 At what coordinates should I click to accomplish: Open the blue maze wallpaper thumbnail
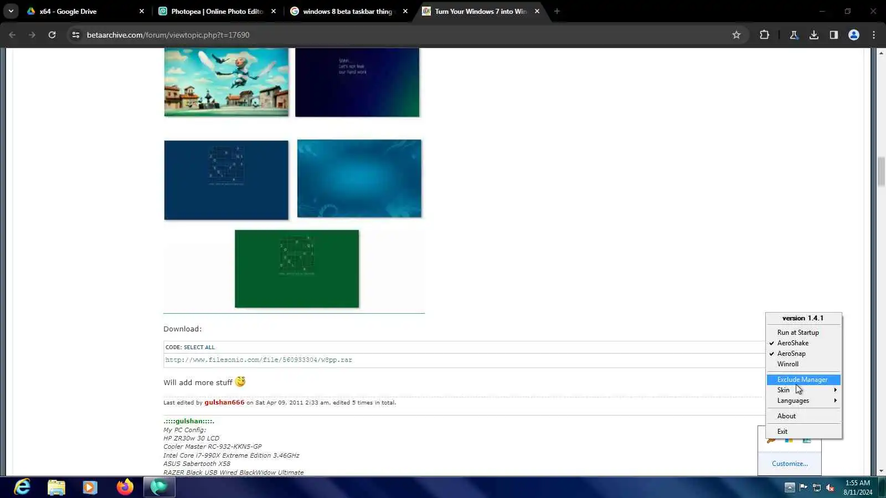click(226, 180)
